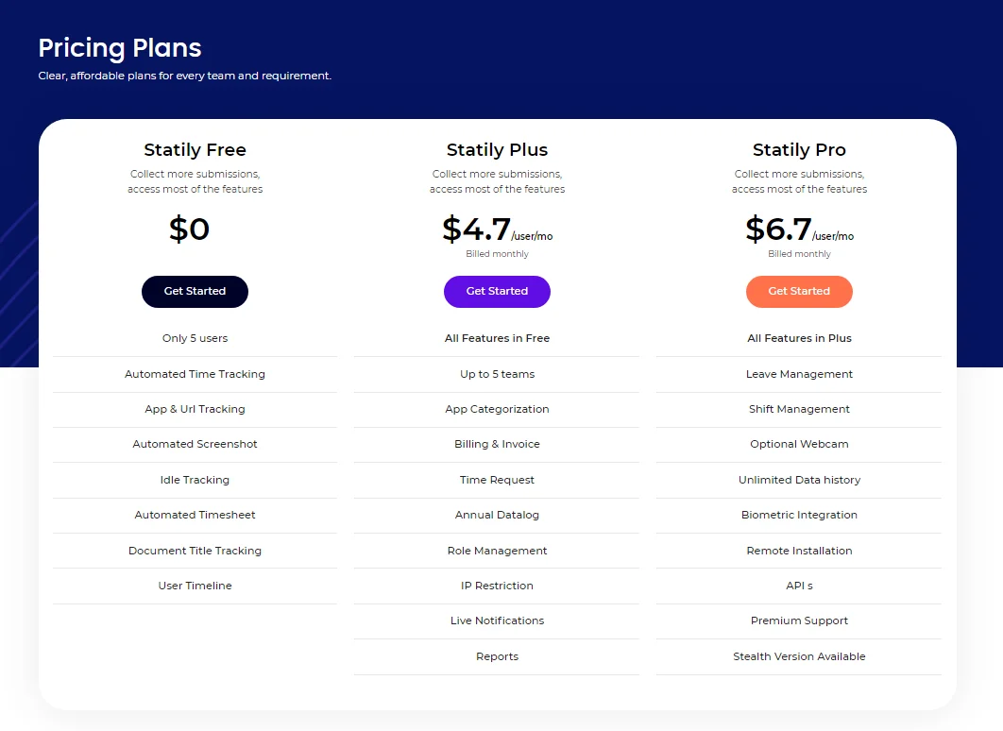Click Reports in the Plus plan
Image resolution: width=1003 pixels, height=731 pixels.
tap(497, 656)
